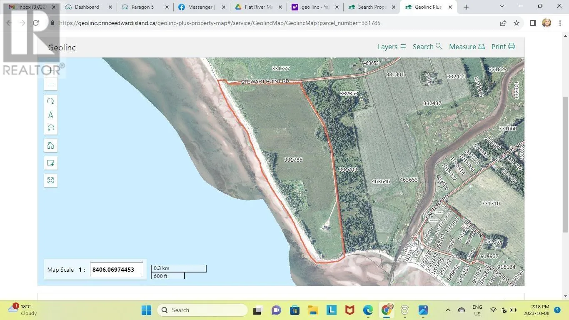
Task: Return map to home extent
Action: tap(50, 145)
